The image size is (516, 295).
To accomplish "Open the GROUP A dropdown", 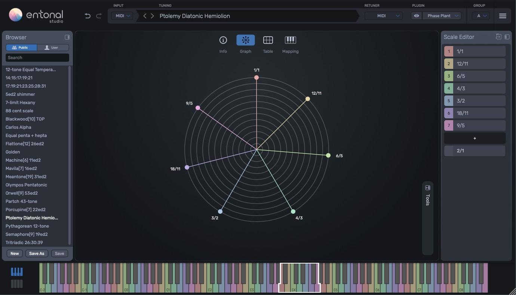I will tap(481, 16).
